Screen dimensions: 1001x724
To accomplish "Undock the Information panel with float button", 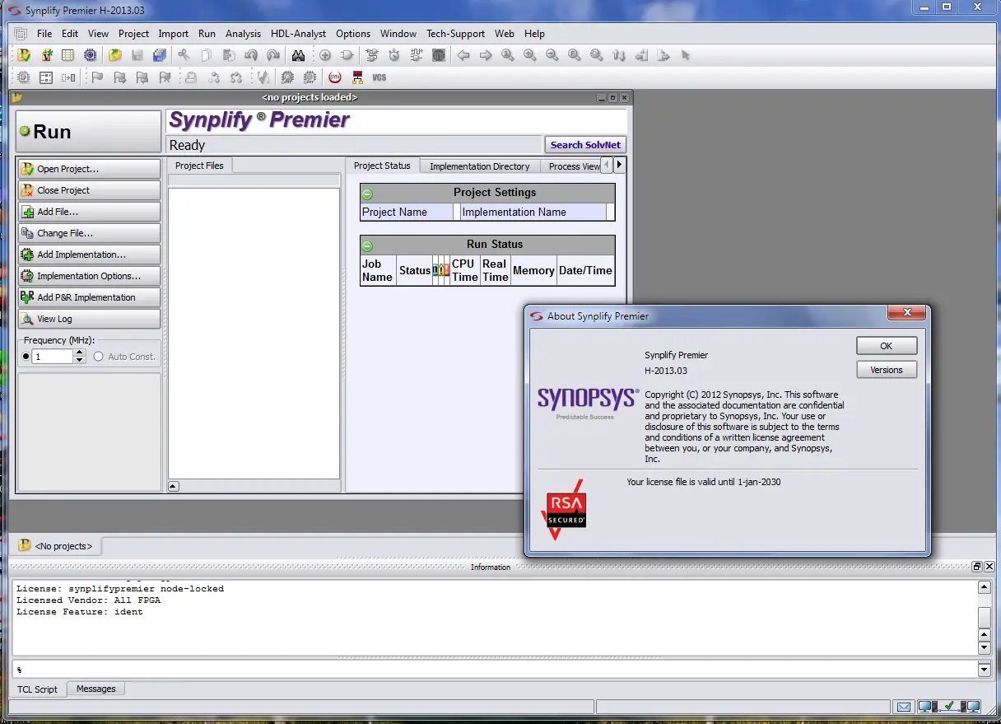I will coord(977,567).
